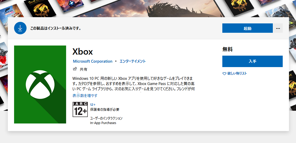
Task: Open the エンターテイメント category link
Action: pos(133,61)
